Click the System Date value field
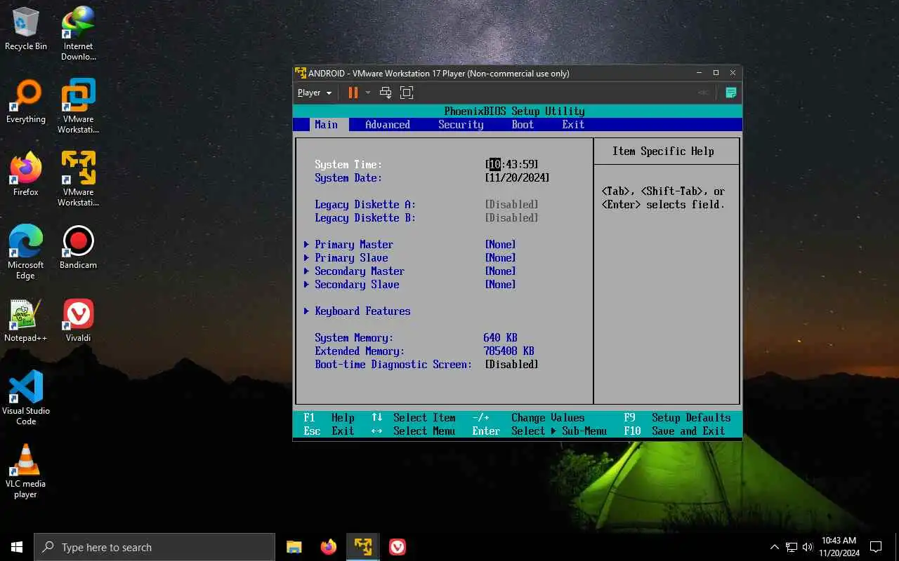This screenshot has width=899, height=561. click(x=517, y=177)
